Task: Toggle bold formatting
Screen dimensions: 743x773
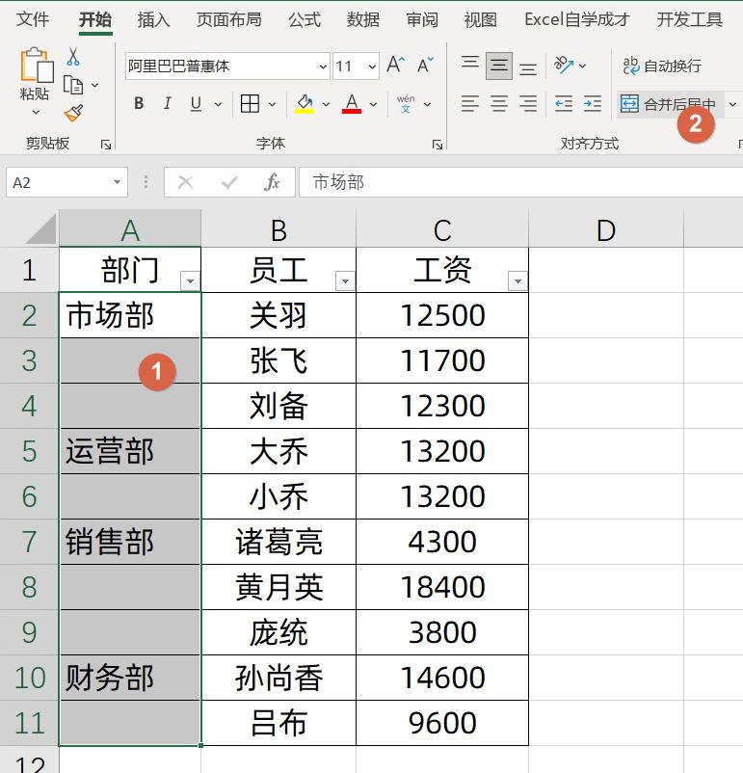Action: [x=139, y=103]
